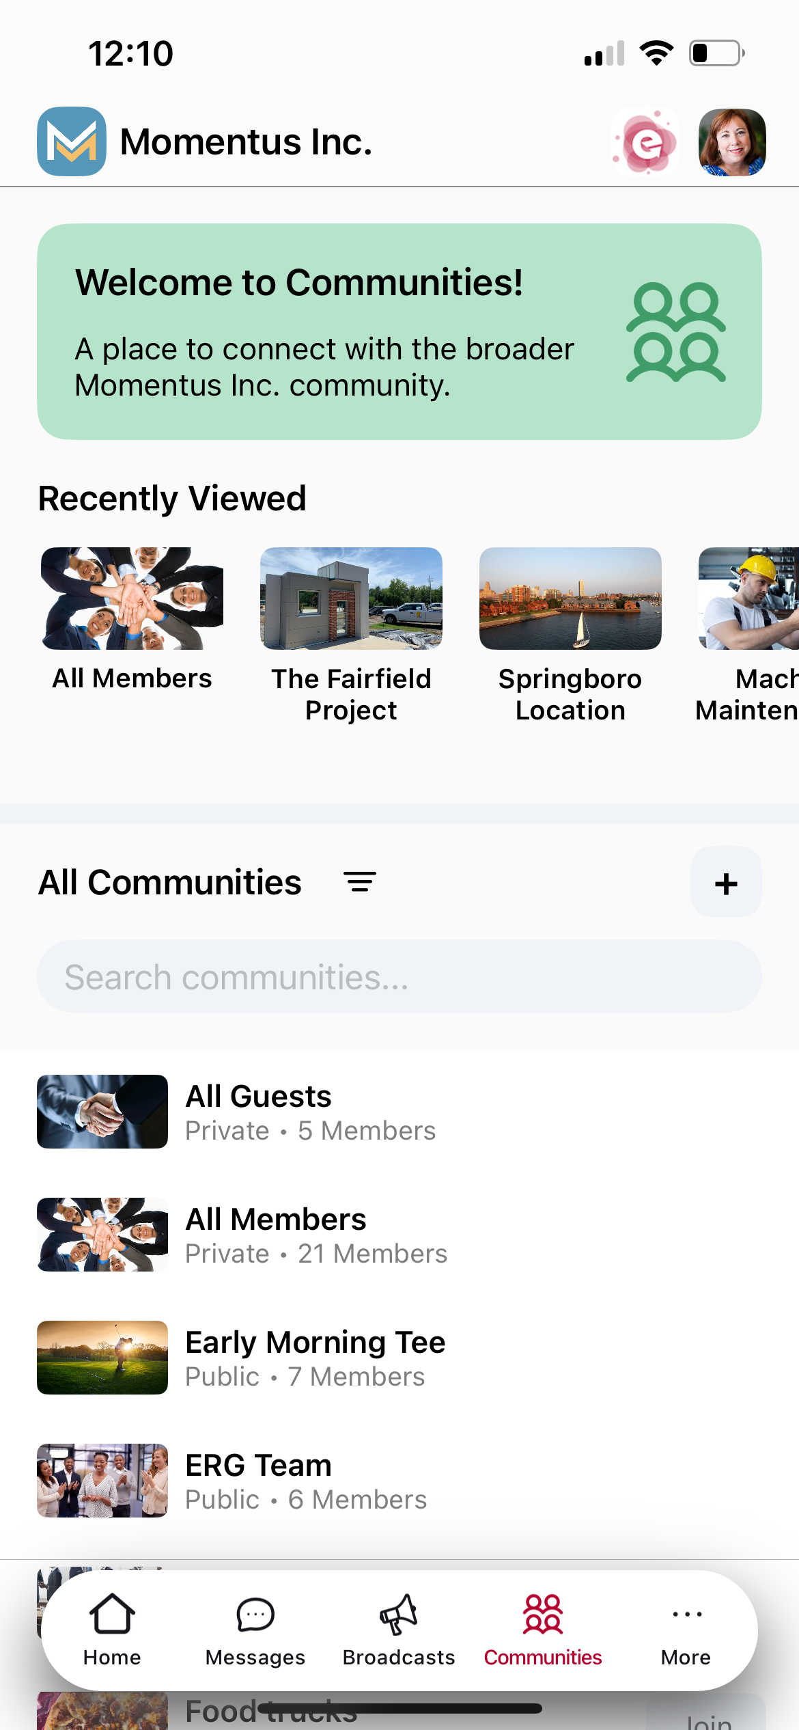
Task: Tap the Welcome to Communities banner
Action: tap(328, 332)
